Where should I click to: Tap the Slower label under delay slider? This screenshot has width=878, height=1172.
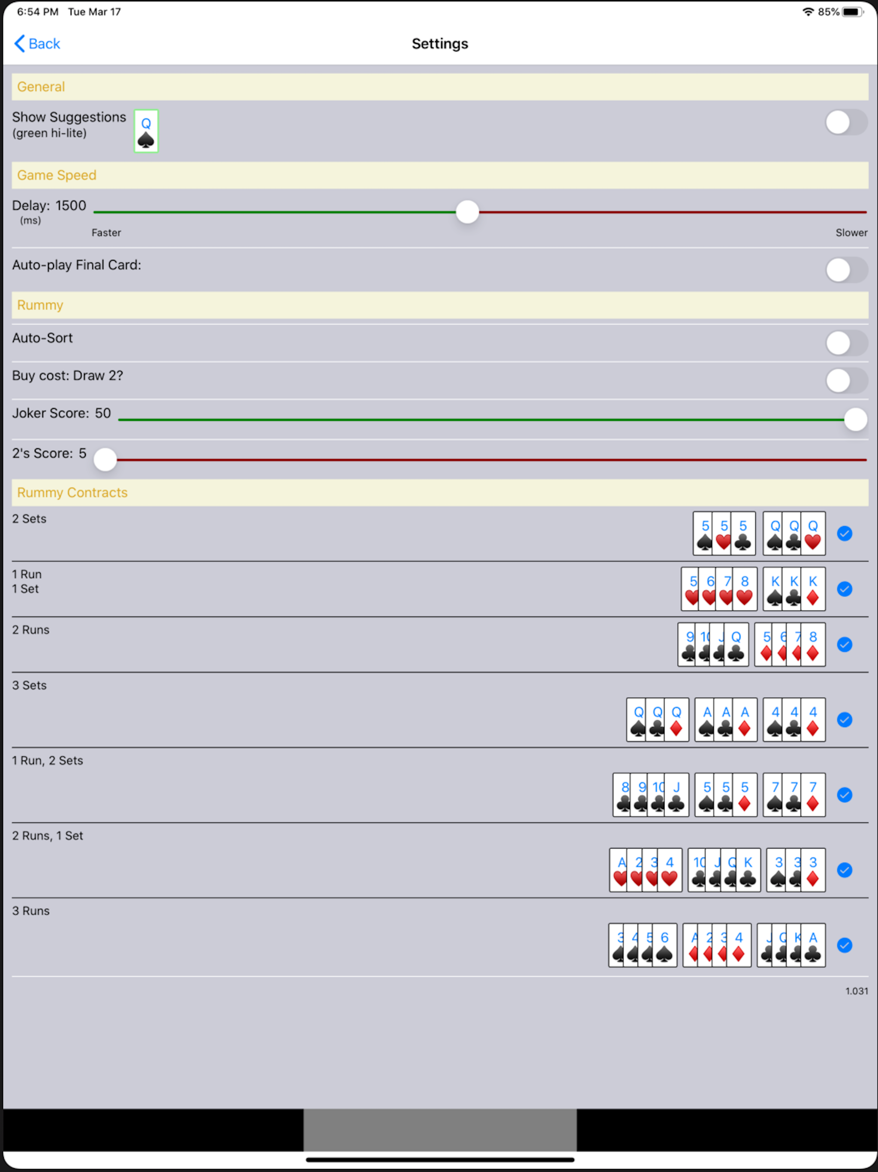pos(851,233)
